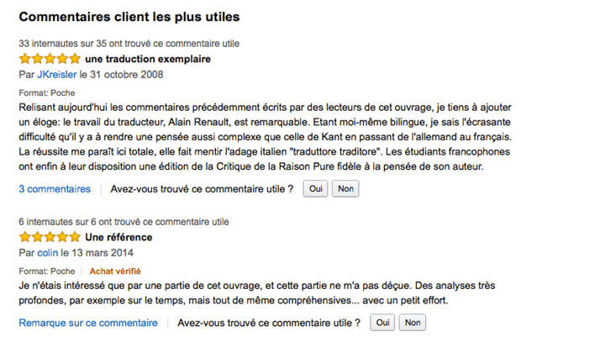View reviewer colin's profile
This screenshot has height=342, width=595.
tap(47, 252)
